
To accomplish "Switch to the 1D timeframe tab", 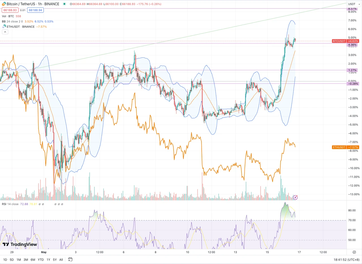I will click(x=5, y=259).
